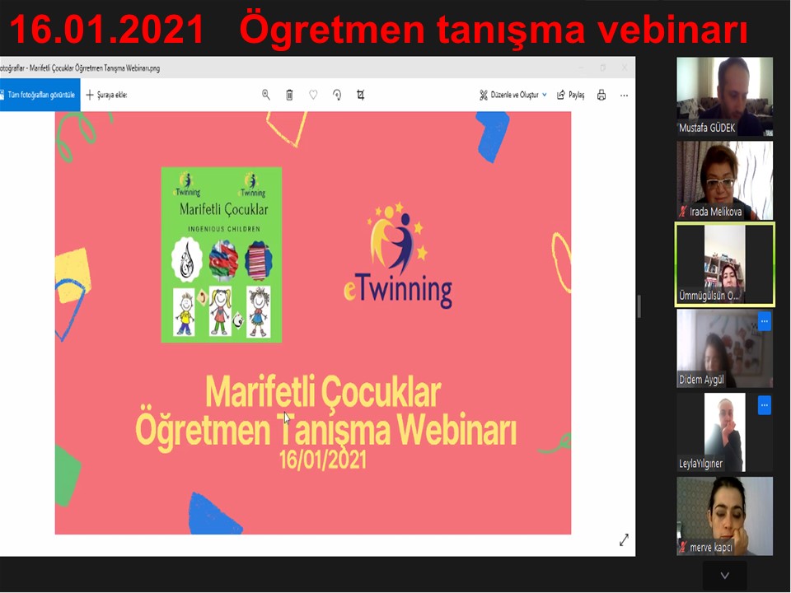This screenshot has height=593, width=791.
Task: Click the delete trash icon
Action: click(289, 95)
